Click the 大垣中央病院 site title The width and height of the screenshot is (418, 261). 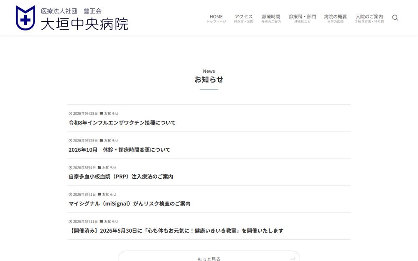(84, 24)
